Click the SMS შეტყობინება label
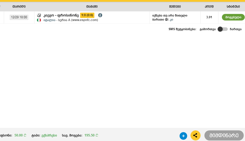This screenshot has width=245, height=141. tap(182, 29)
